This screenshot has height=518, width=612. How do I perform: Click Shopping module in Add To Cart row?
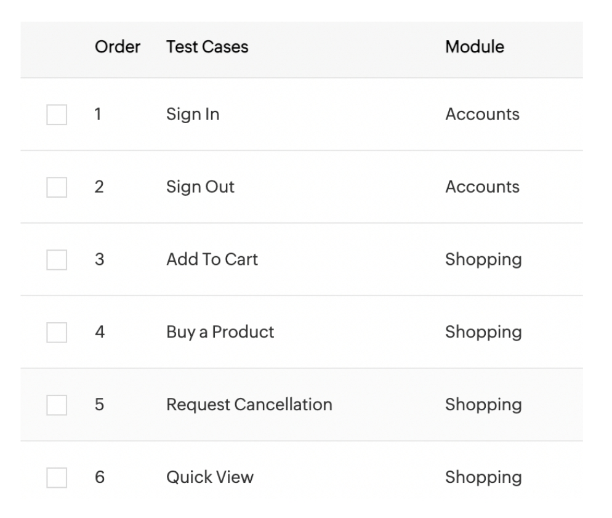[x=483, y=260]
